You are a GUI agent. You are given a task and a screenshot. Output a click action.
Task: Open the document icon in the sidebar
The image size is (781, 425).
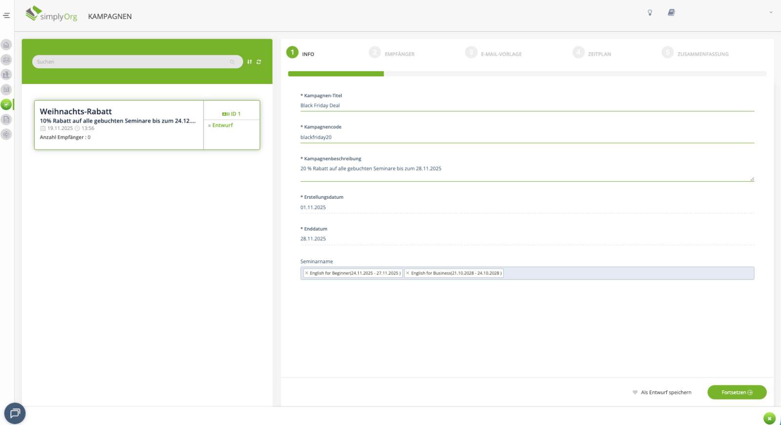[6, 120]
